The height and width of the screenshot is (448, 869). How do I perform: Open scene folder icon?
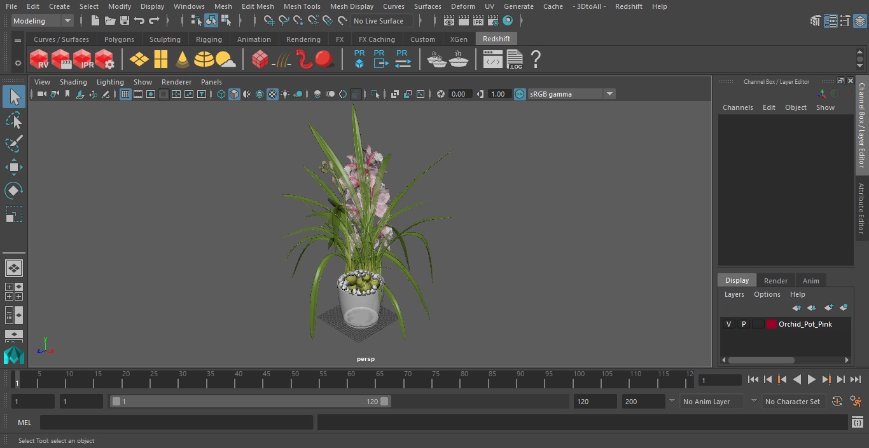click(x=110, y=21)
